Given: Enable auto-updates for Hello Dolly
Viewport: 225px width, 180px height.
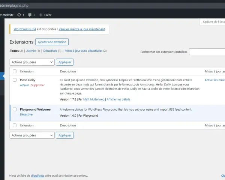Looking at the screenshot, I should point(214,80).
